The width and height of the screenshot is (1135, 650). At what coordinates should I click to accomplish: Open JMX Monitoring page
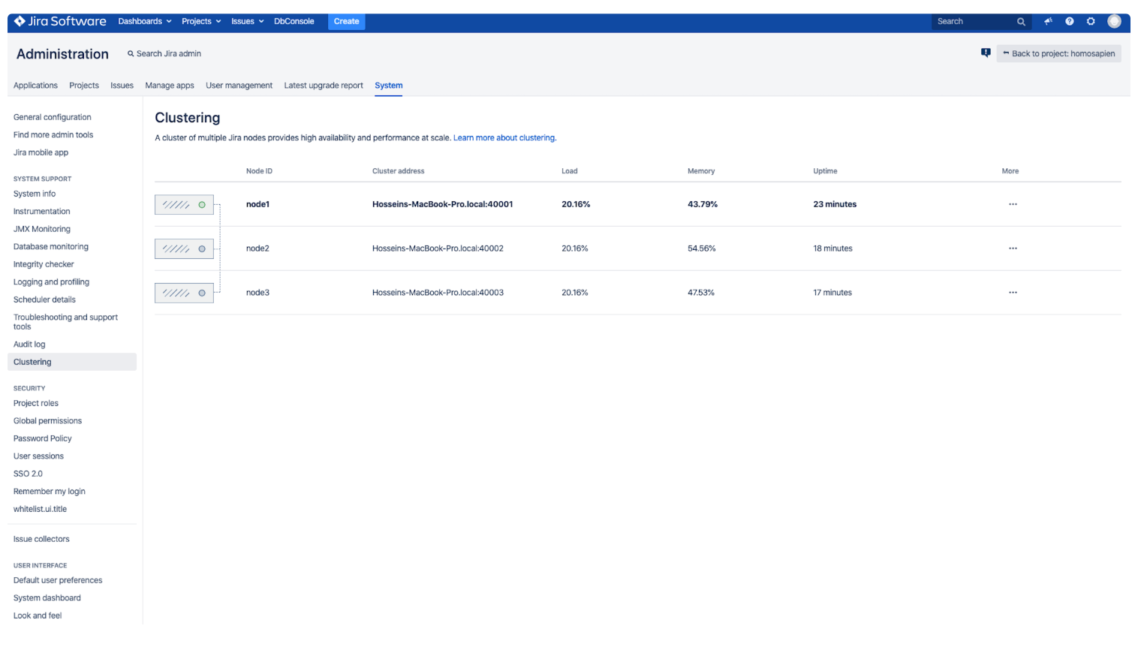point(42,229)
